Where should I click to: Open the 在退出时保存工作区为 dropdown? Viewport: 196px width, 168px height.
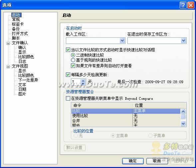(183, 41)
